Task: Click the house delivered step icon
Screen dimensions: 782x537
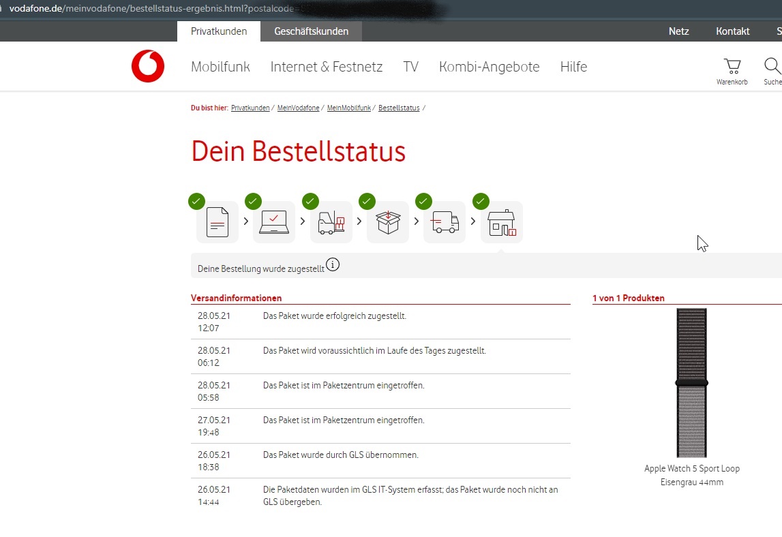Action: click(x=502, y=222)
